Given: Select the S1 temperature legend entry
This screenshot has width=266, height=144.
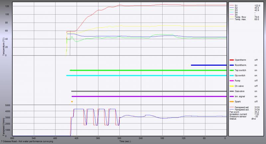Looking at the screenshot, I should (x=237, y=5).
